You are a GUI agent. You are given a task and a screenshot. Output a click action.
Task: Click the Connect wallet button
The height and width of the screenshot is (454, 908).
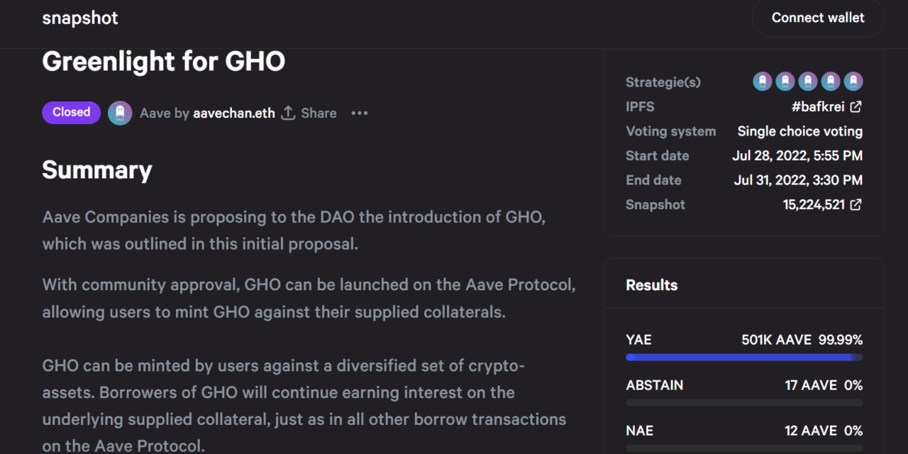pyautogui.click(x=817, y=18)
